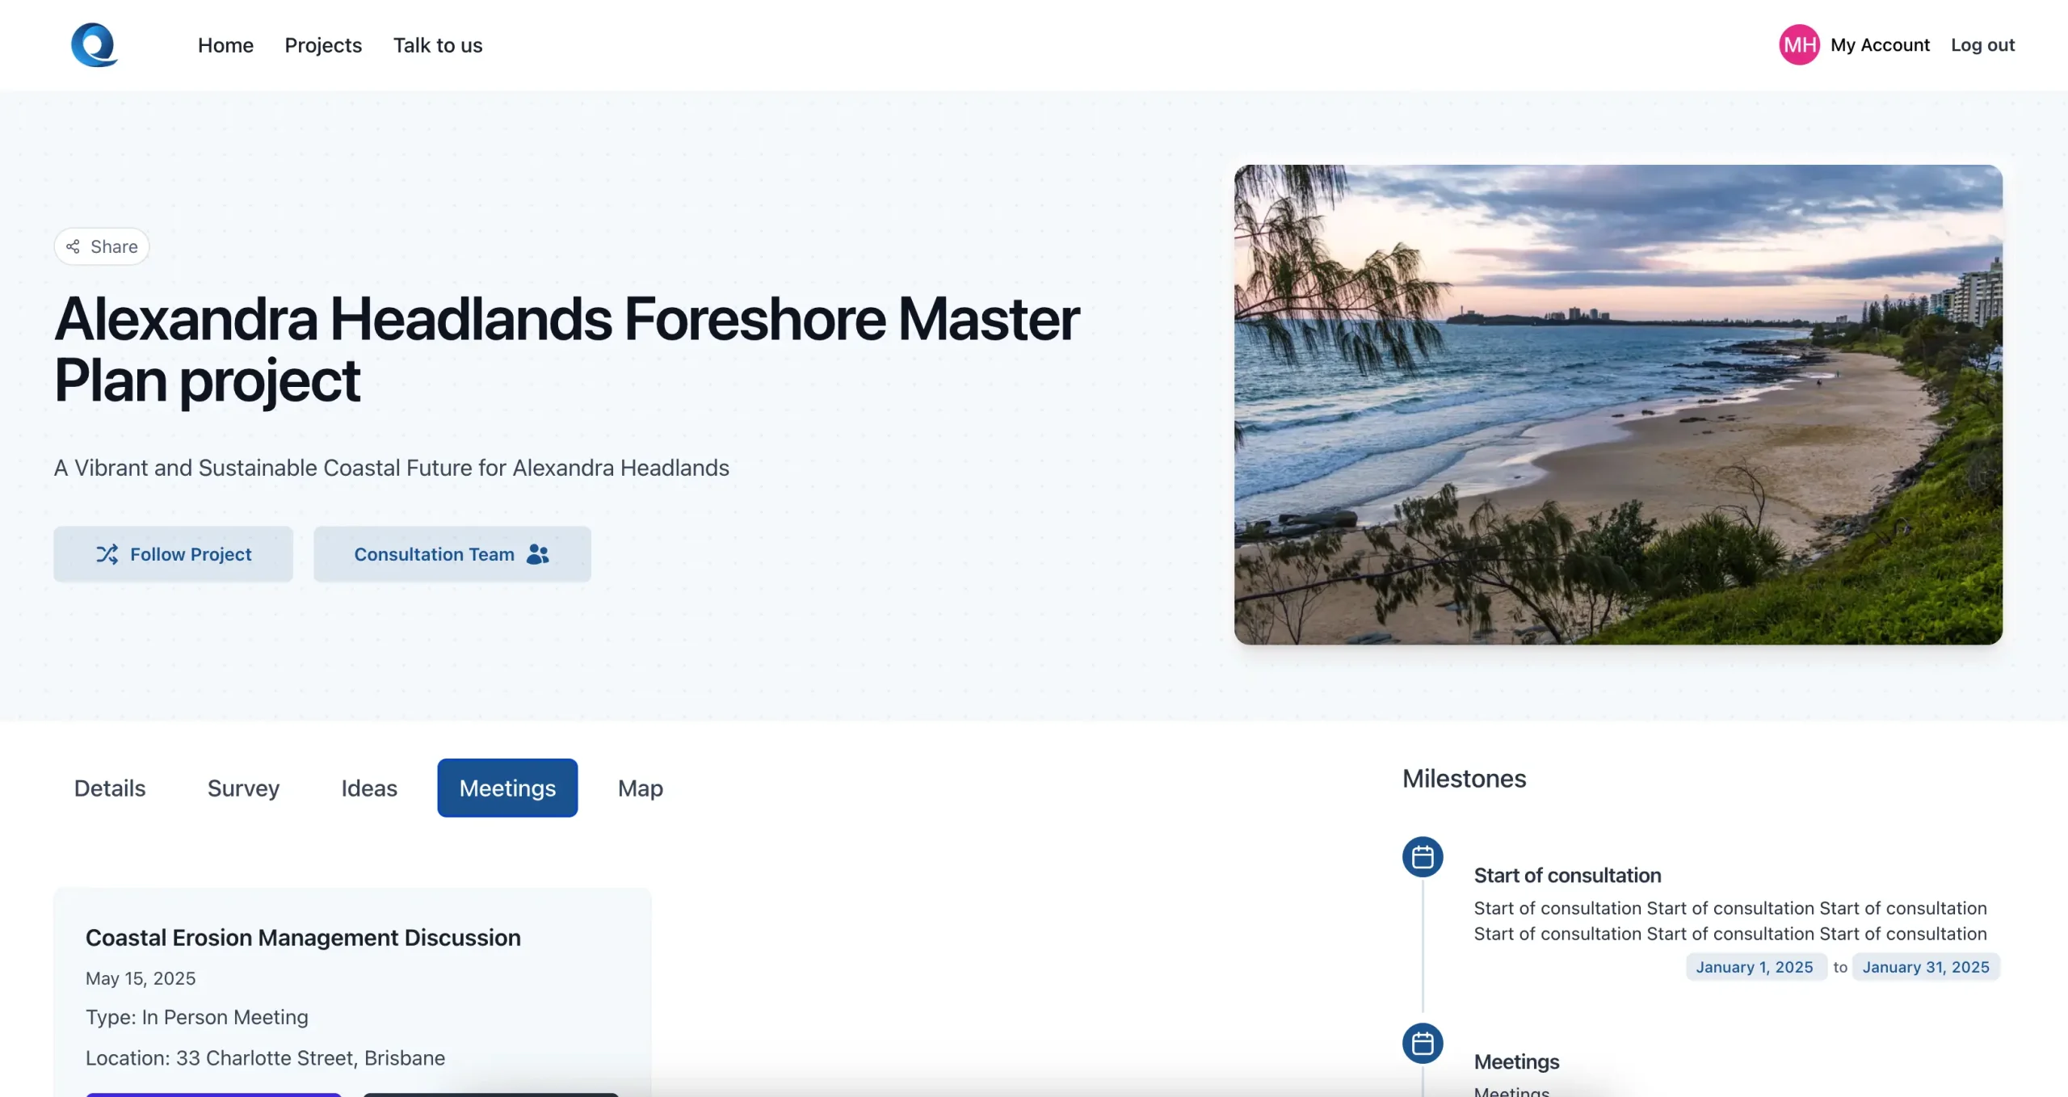Click the Meetings milestone calendar icon

click(1423, 1044)
